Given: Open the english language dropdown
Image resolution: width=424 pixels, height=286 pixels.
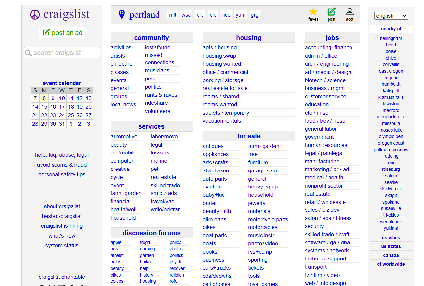Looking at the screenshot, I should point(391,16).
